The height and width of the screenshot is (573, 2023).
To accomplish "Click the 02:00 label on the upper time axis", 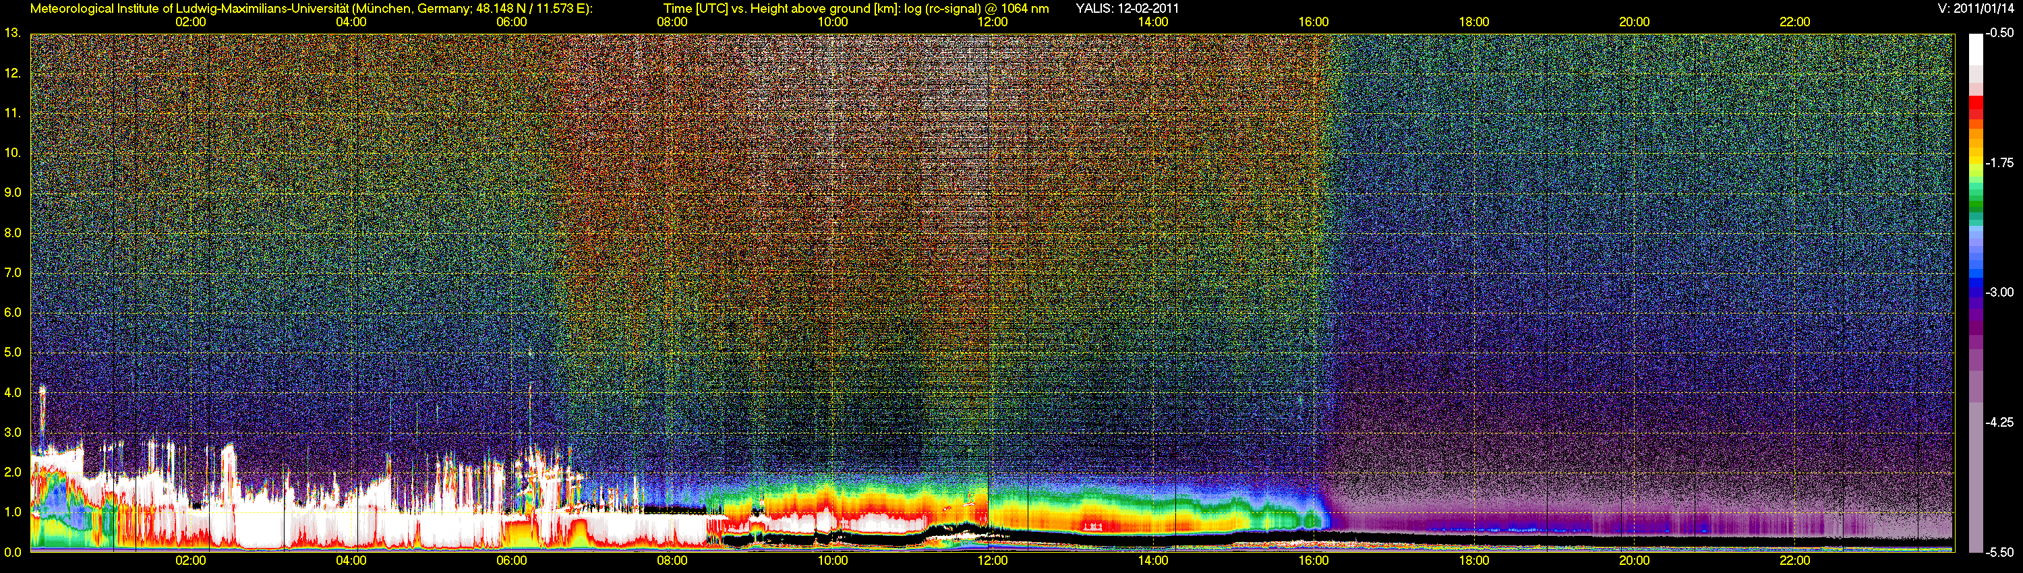I will (191, 22).
